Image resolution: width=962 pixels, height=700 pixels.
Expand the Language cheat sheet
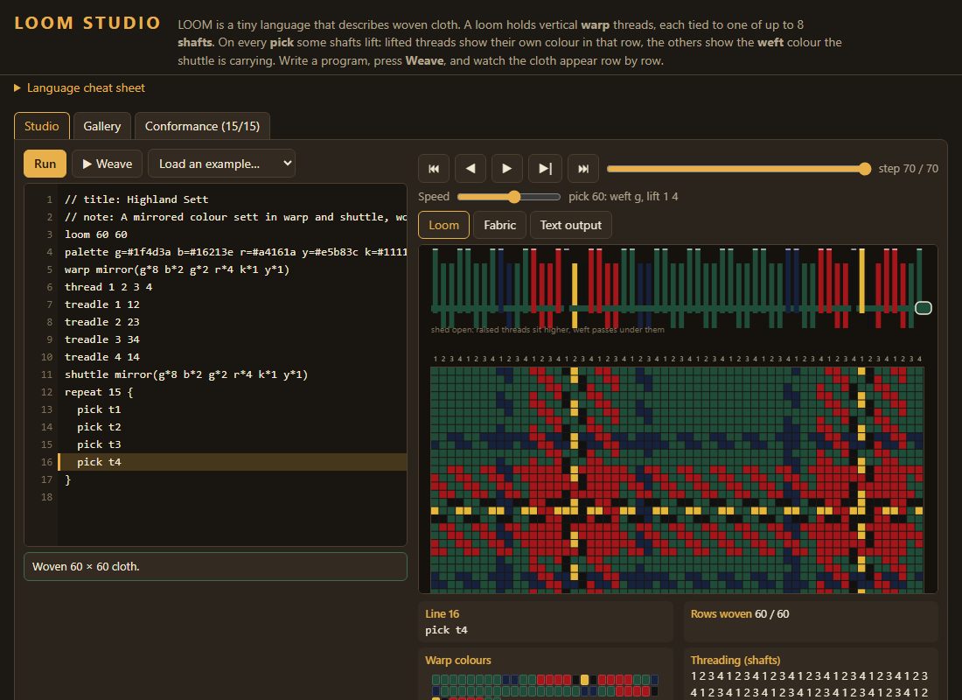pos(80,87)
